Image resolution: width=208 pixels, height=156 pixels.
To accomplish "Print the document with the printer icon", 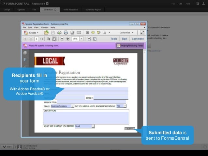I will [x=66, y=33].
